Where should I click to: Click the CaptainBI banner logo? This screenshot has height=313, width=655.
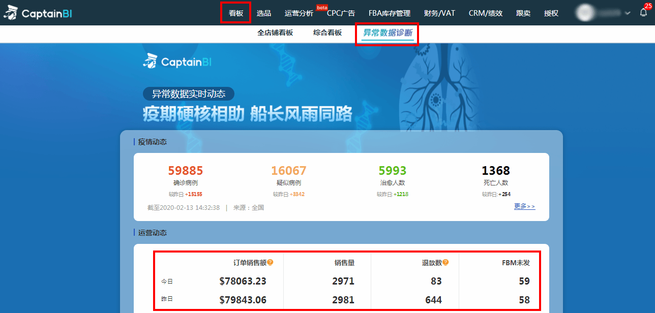tap(177, 62)
